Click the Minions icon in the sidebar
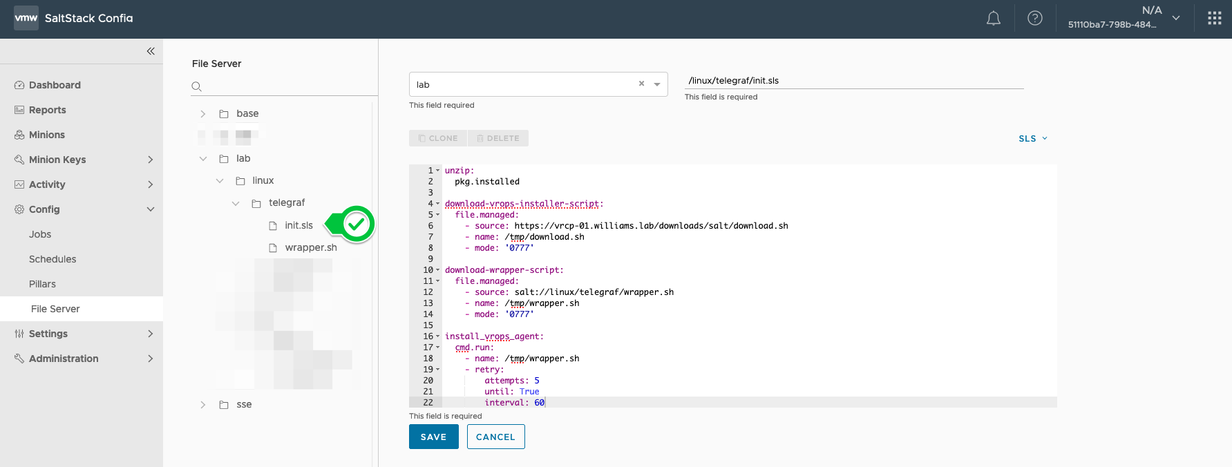Viewport: 1232px width, 467px height. [19, 135]
